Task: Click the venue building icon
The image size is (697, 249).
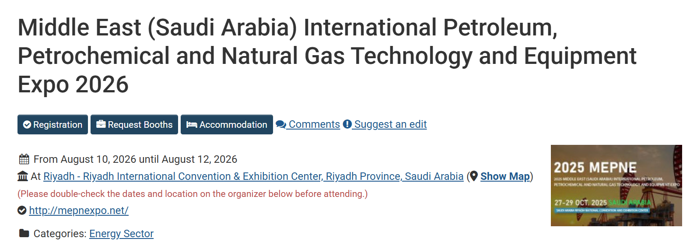Action: click(x=23, y=176)
